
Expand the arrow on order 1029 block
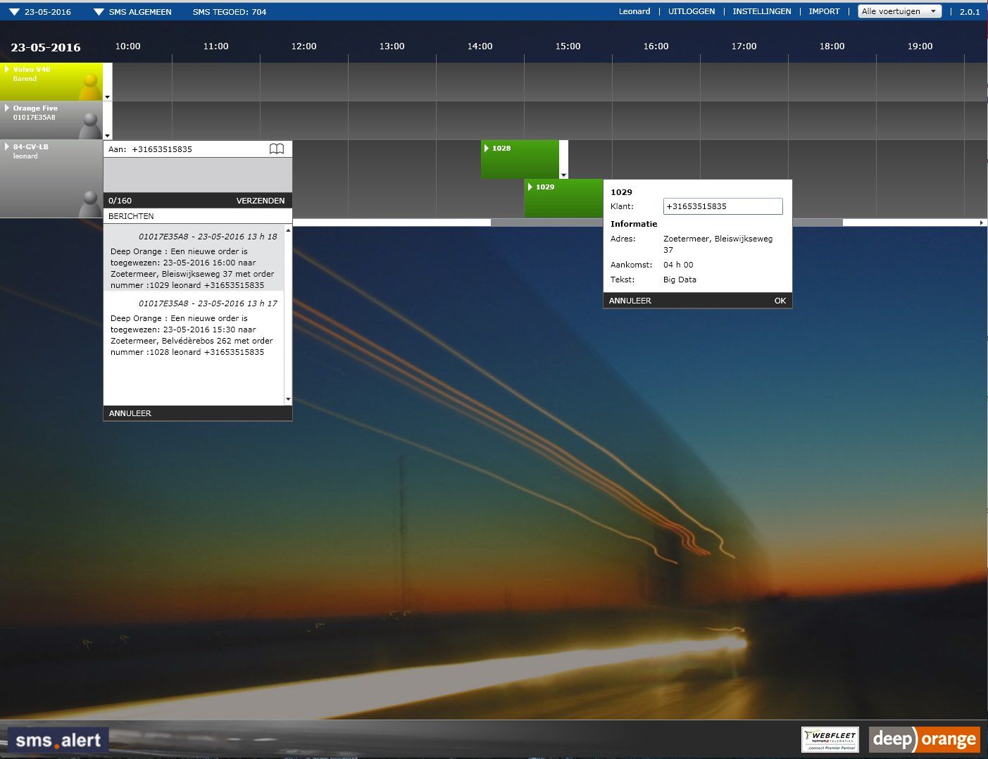tap(530, 187)
